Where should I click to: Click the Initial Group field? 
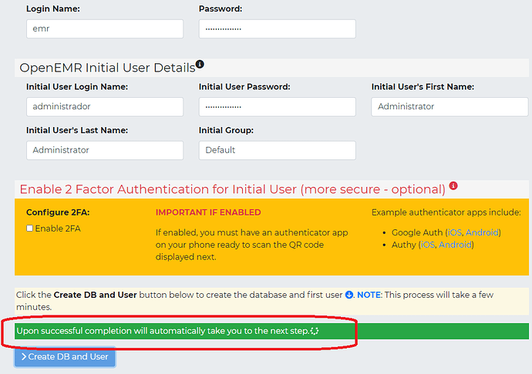pos(277,150)
